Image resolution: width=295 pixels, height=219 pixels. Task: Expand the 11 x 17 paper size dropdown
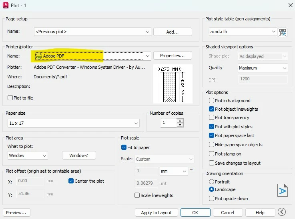pos(74,123)
